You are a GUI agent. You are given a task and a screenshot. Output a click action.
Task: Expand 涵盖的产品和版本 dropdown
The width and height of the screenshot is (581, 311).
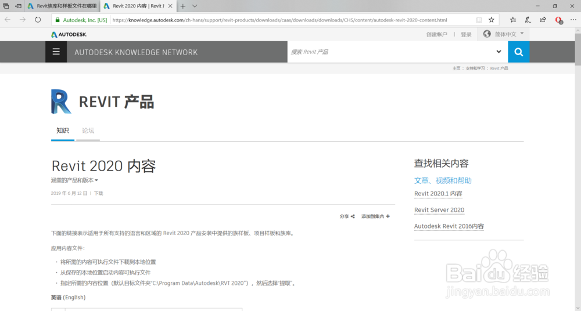tap(74, 180)
